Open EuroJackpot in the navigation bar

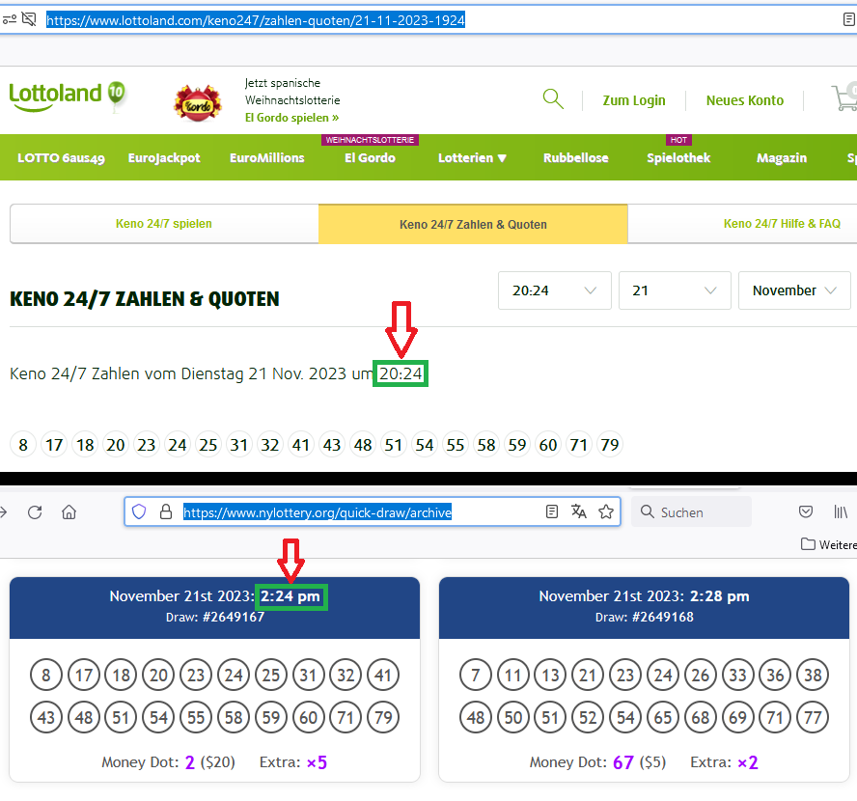(164, 158)
